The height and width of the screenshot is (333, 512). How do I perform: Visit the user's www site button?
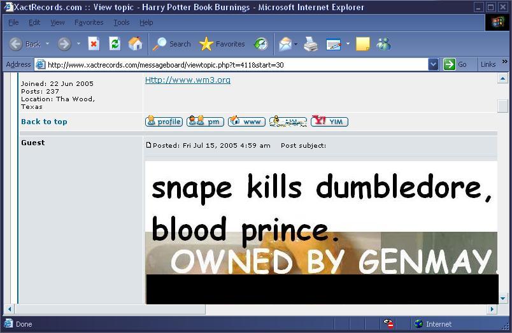pos(246,122)
